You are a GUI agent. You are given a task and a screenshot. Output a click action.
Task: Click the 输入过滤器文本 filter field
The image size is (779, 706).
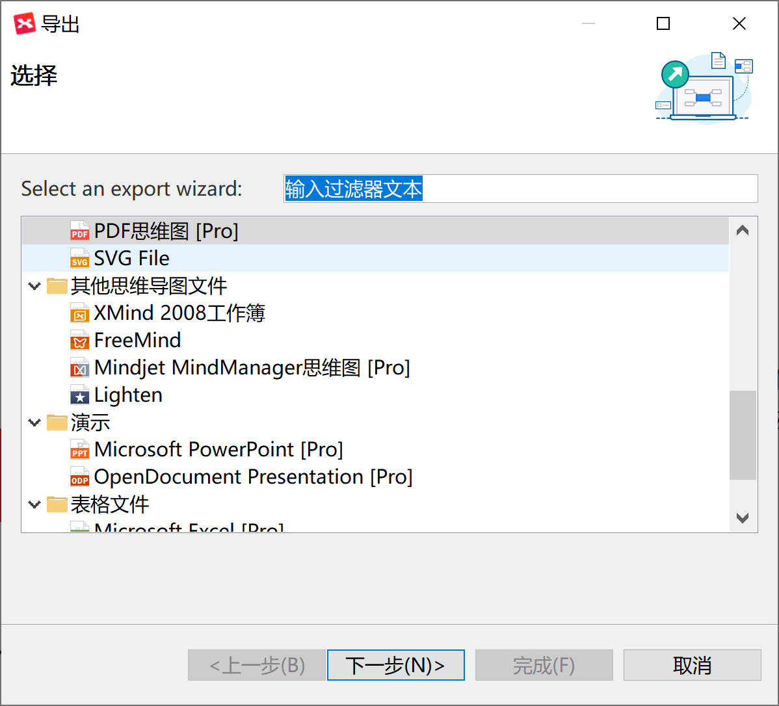520,189
